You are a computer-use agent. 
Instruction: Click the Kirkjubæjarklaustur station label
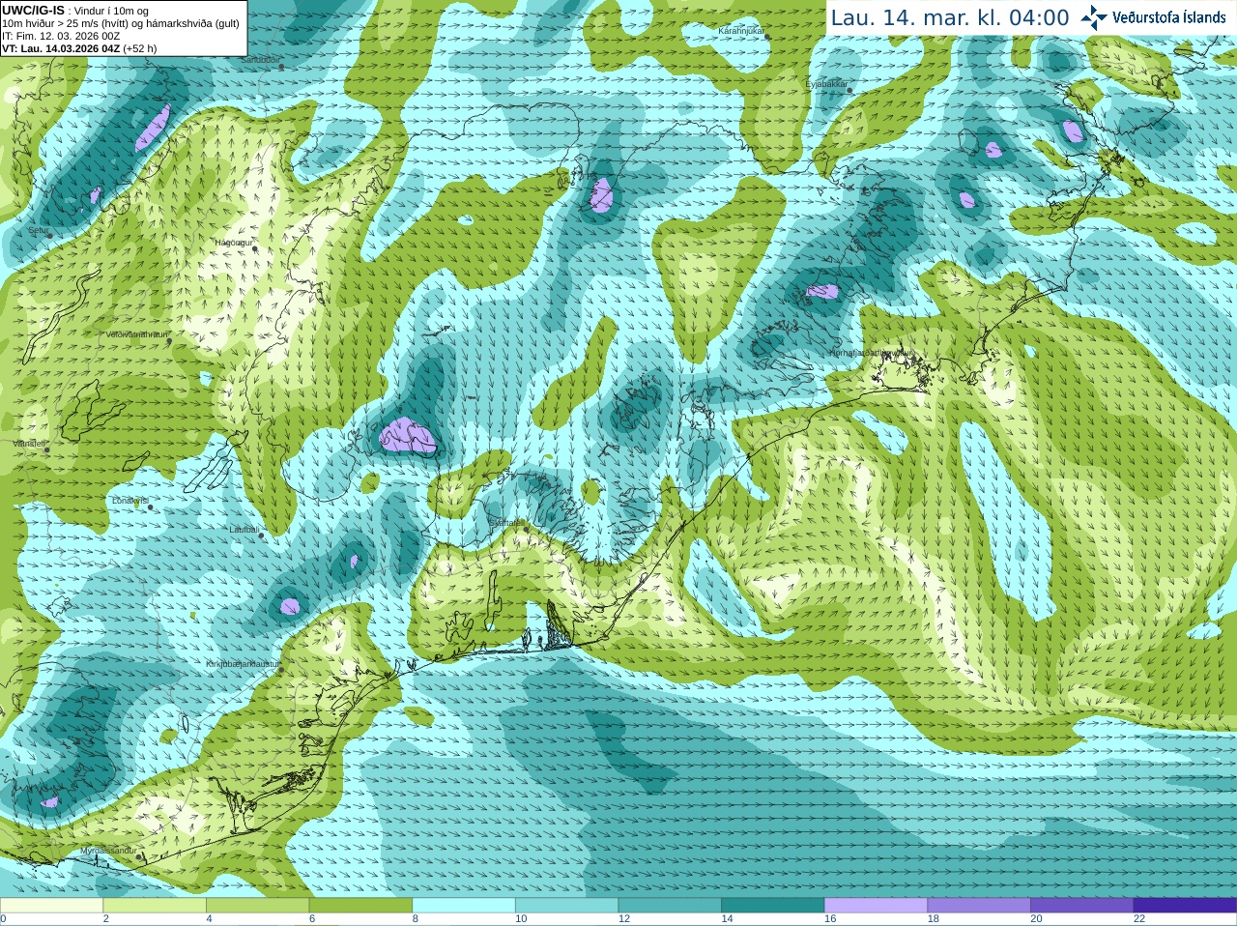243,664
